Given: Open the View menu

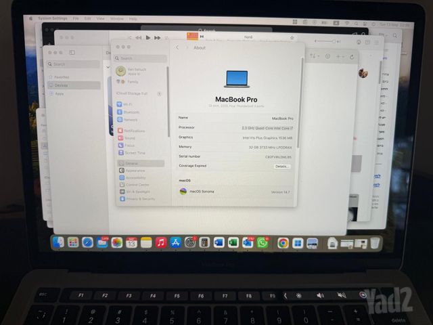Looking at the screenshot, I should (101, 18).
